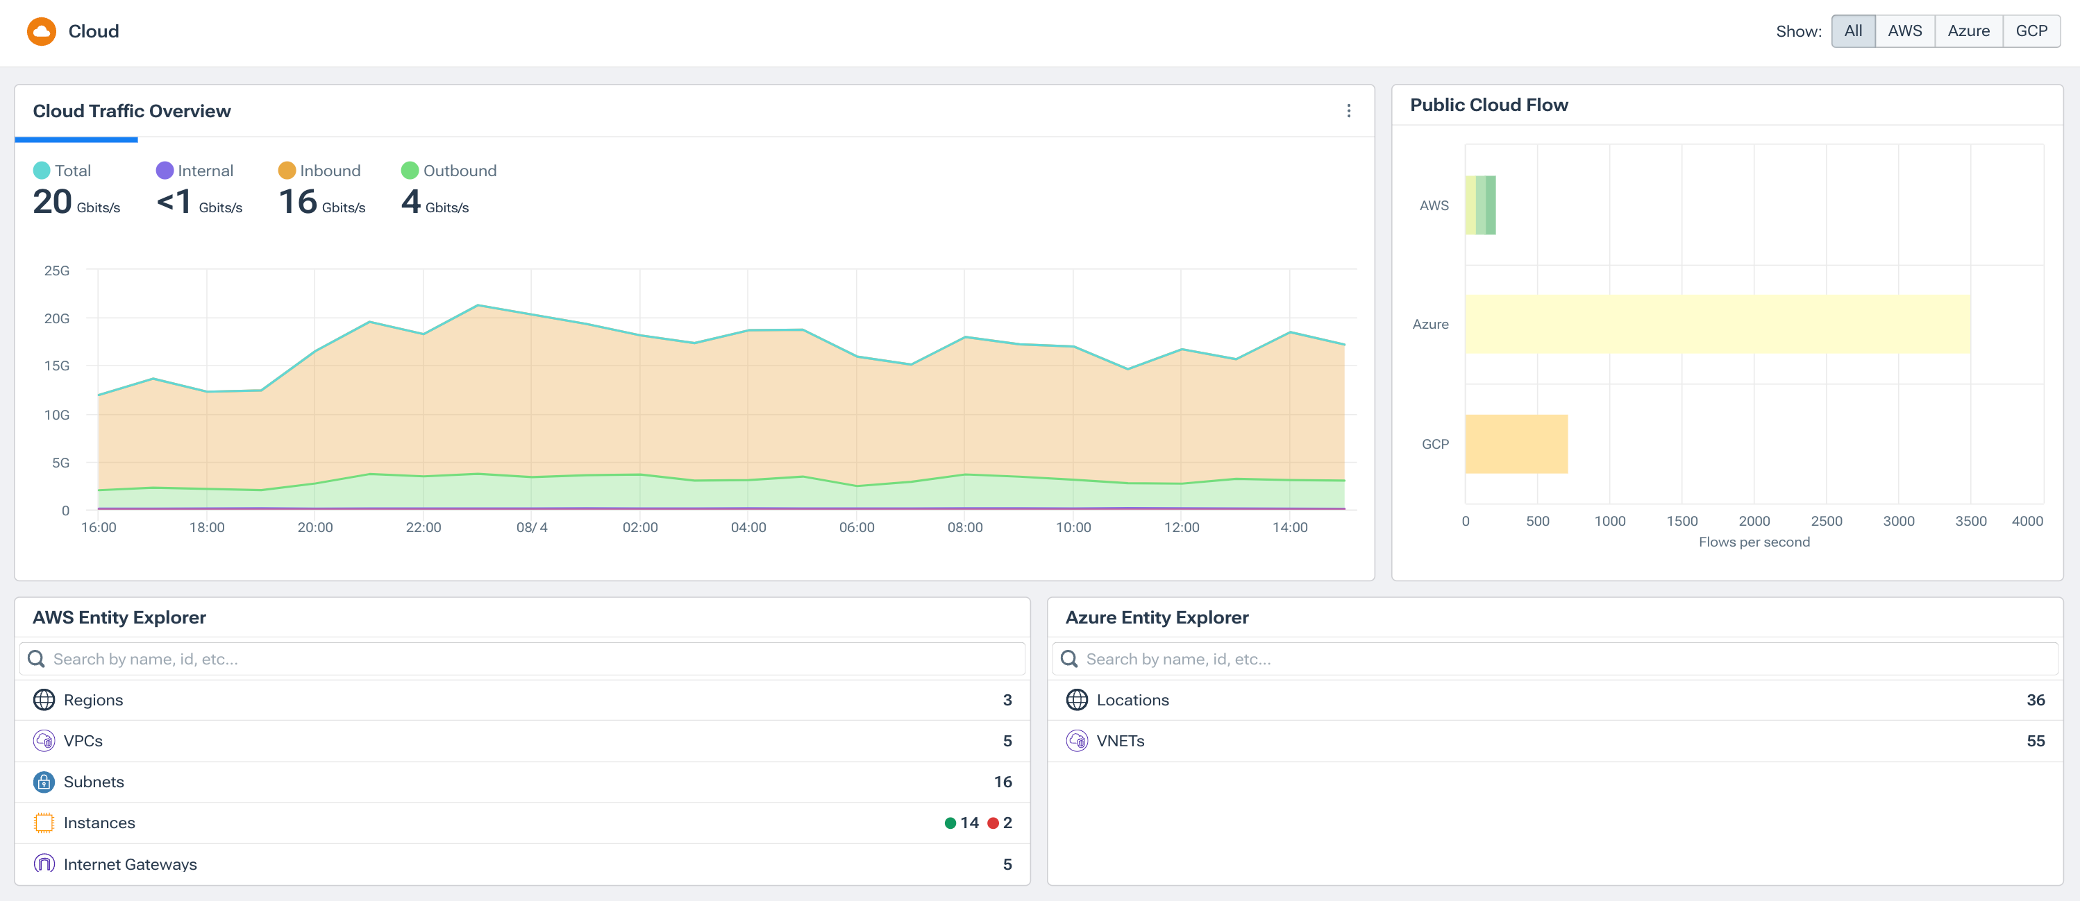Toggle the Inbound series in the legend
The image size is (2080, 901).
click(321, 170)
